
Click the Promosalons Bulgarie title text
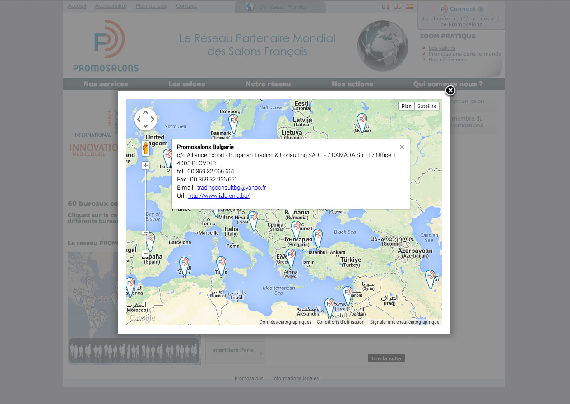[205, 147]
